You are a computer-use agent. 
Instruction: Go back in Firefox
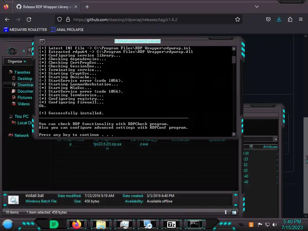[7, 20]
